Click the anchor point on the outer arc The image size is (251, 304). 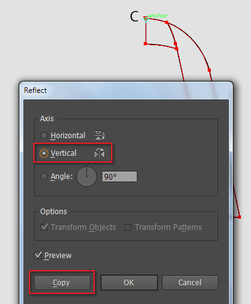(209, 70)
